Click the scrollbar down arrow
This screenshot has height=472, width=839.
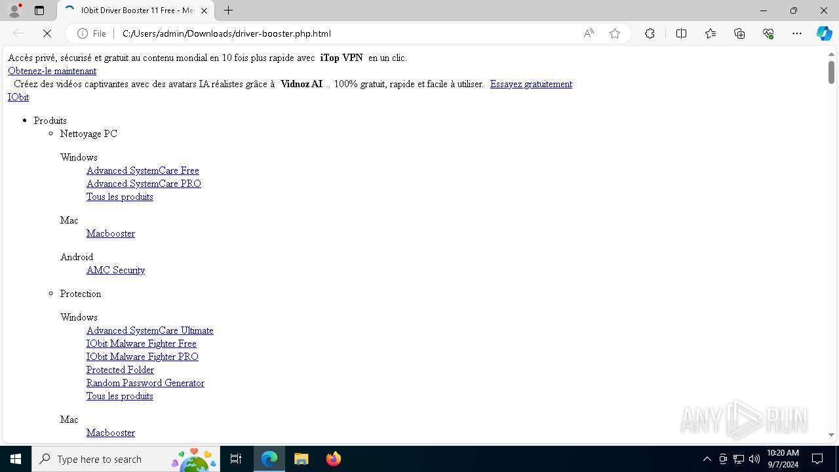(831, 435)
